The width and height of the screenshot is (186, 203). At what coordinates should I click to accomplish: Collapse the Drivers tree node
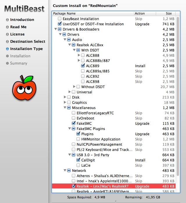click(x=60, y=34)
